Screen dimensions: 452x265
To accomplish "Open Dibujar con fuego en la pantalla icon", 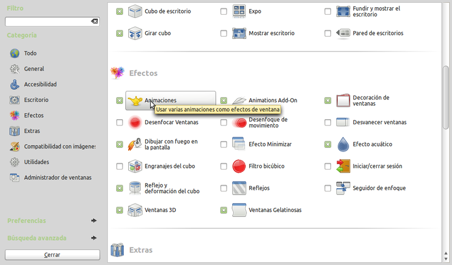I will coord(136,145).
